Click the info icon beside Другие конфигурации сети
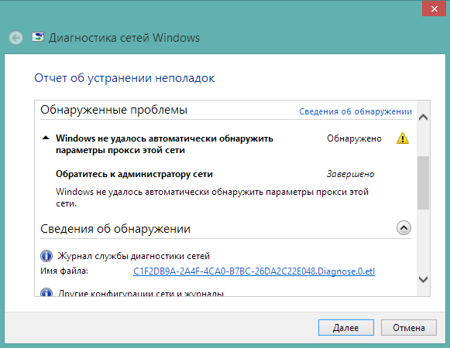The image size is (450, 348). pos(46,292)
